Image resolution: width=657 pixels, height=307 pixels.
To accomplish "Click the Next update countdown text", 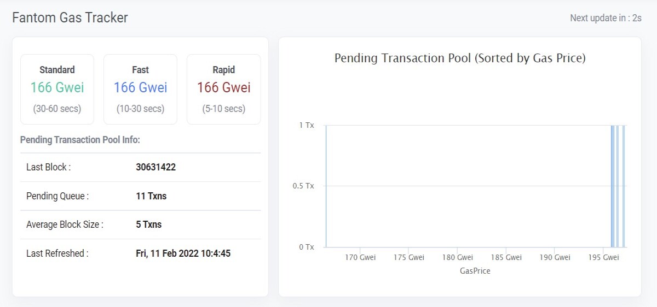I will [606, 18].
